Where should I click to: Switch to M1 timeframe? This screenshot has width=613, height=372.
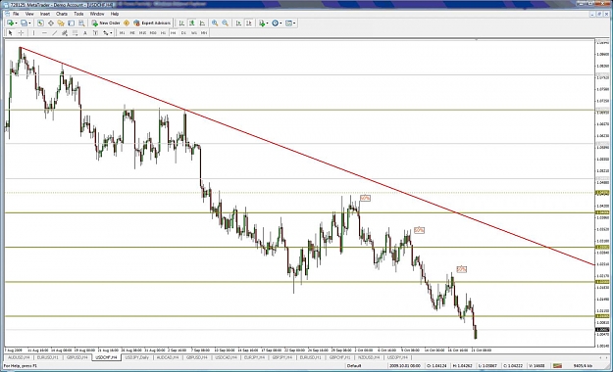point(122,32)
